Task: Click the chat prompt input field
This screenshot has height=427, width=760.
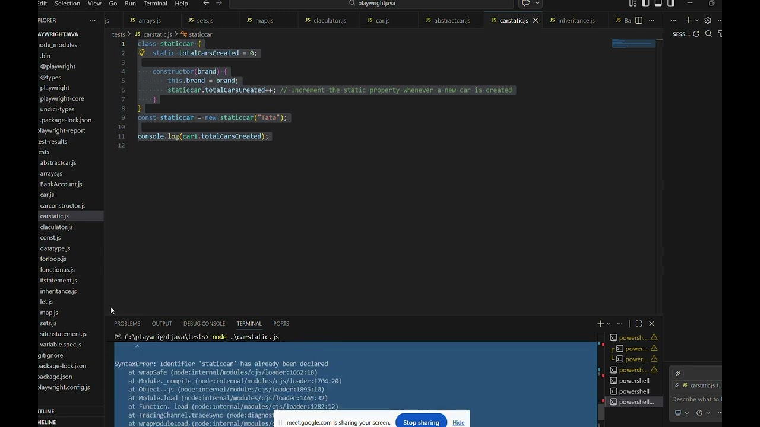Action: point(697,399)
